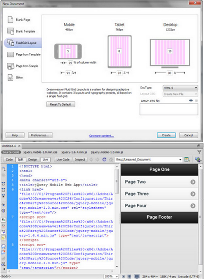
Task: Click the Select Parent Tag icon
Action: coord(4,205)
